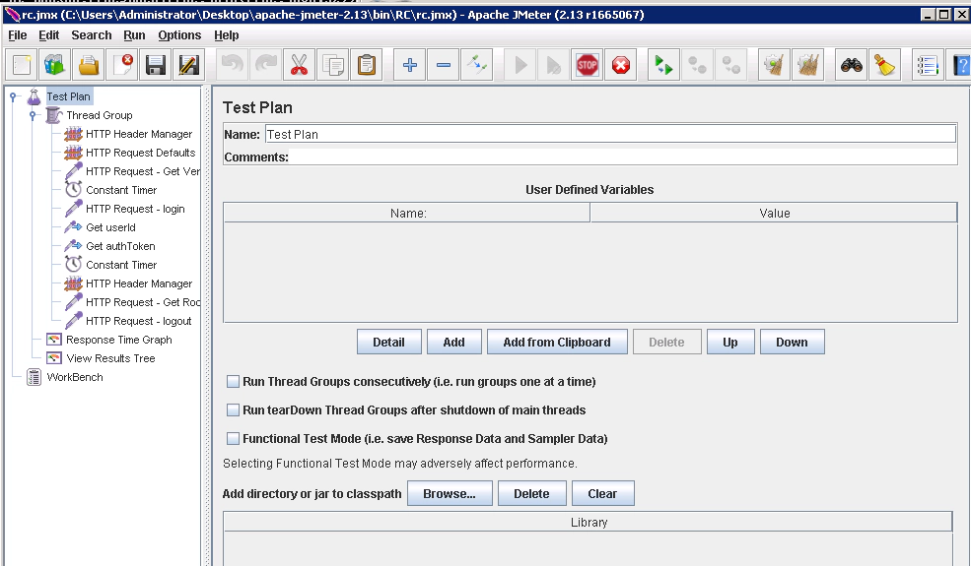Open the Run menu
The height and width of the screenshot is (566, 971).
(x=134, y=35)
